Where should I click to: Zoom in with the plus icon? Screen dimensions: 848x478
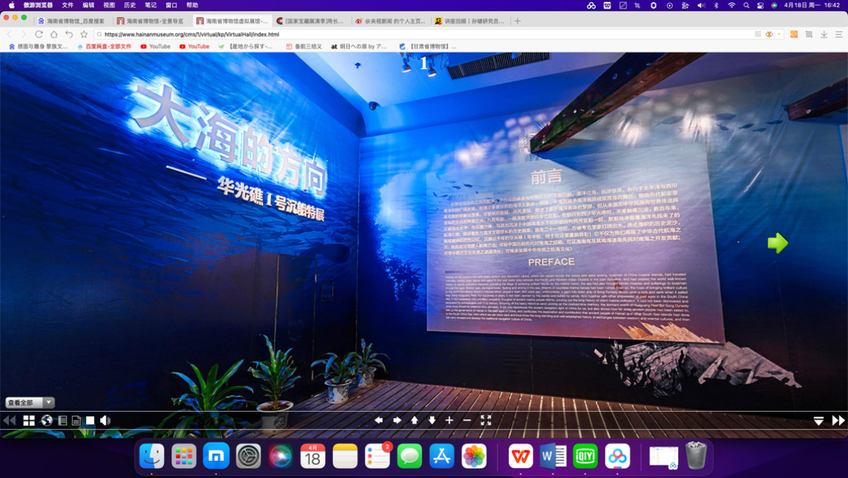pos(449,420)
